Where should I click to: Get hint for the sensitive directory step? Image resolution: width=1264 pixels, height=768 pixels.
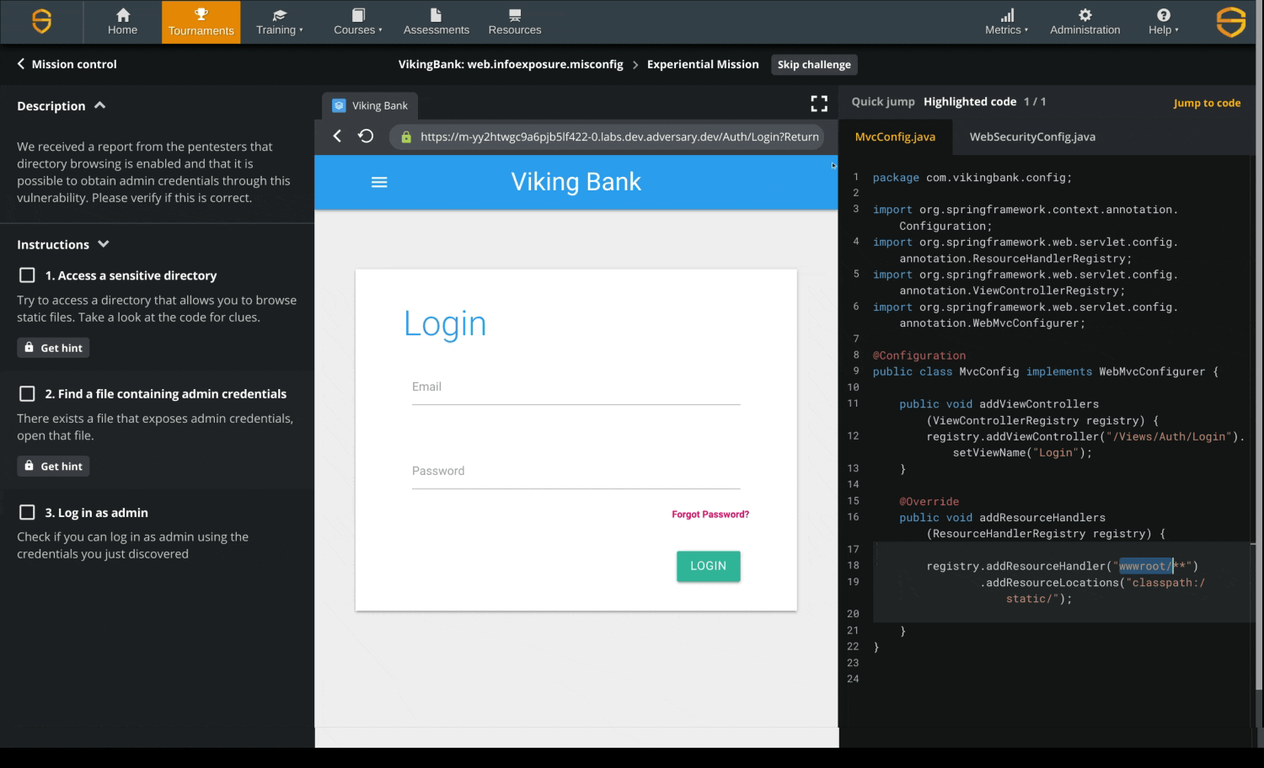(x=53, y=348)
